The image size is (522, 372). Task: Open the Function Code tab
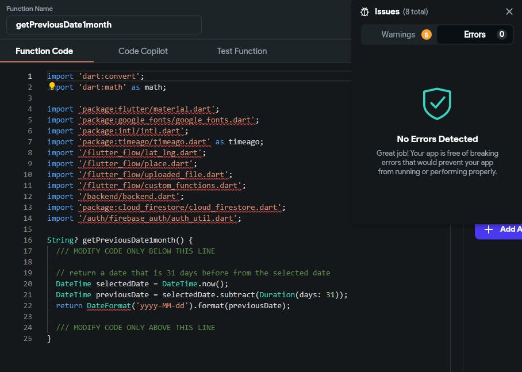44,51
